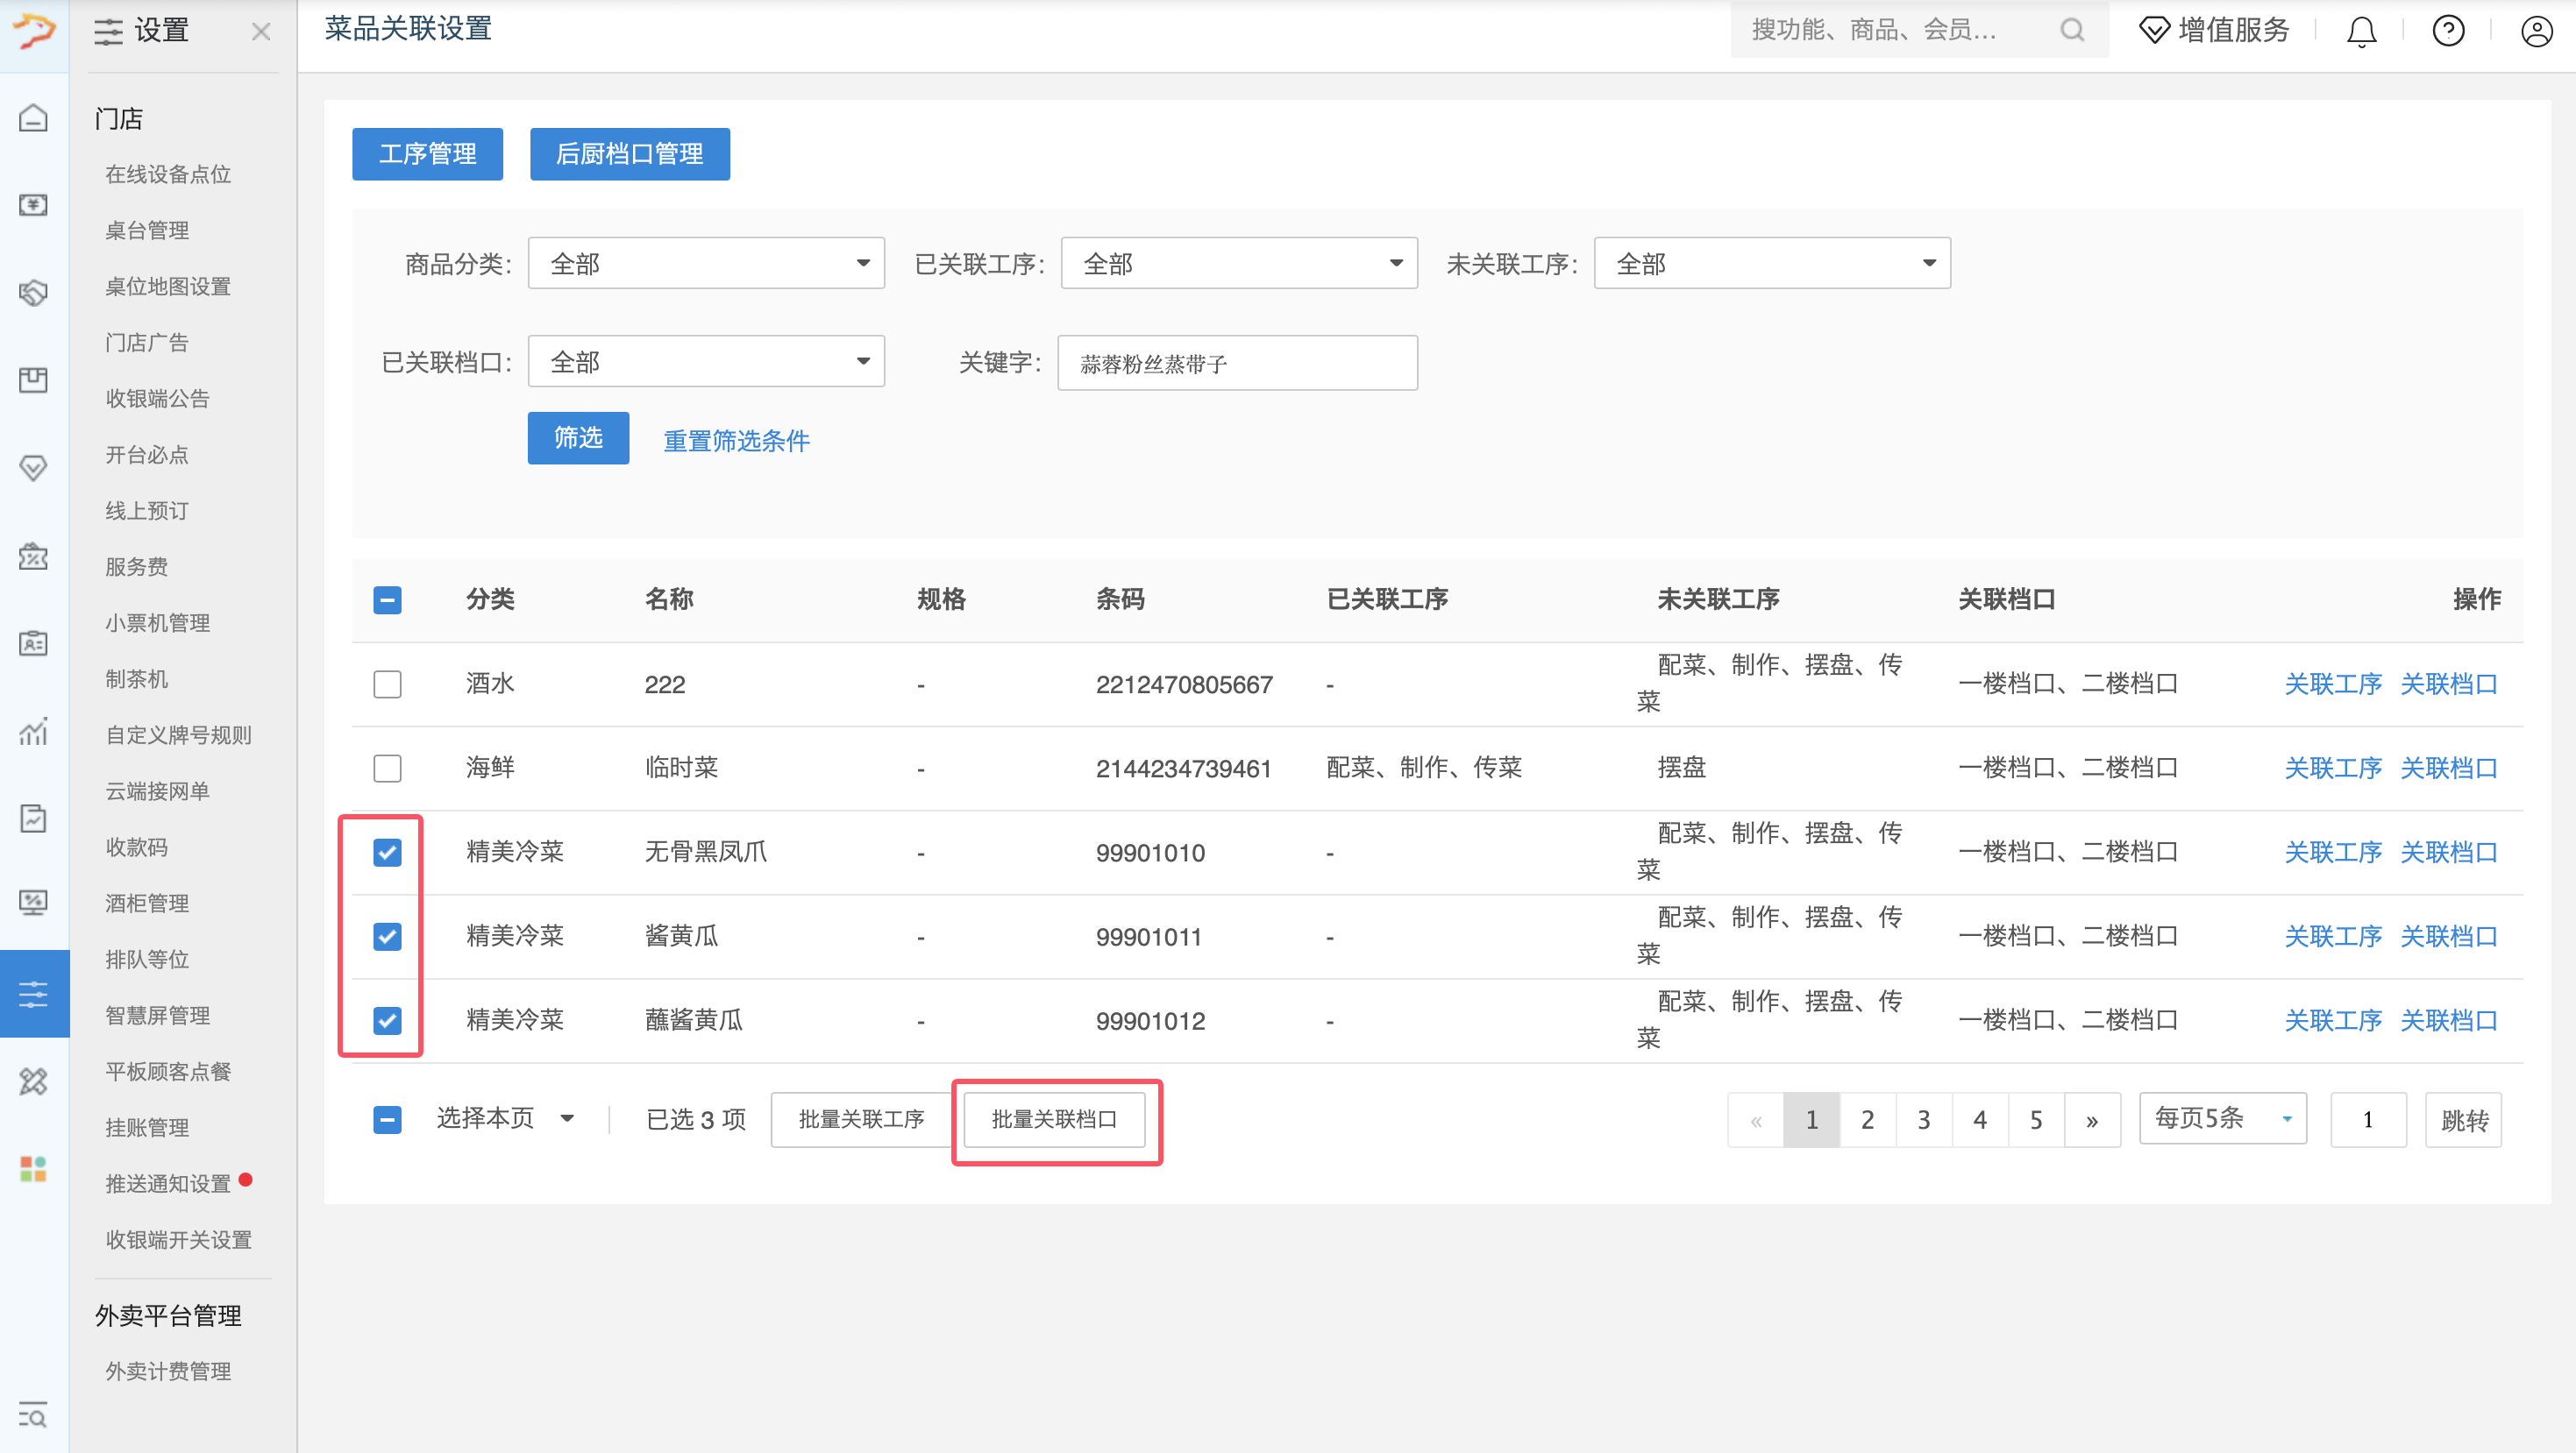This screenshot has height=1453, width=2576.
Task: Open the user account avatar icon
Action: point(2536,31)
